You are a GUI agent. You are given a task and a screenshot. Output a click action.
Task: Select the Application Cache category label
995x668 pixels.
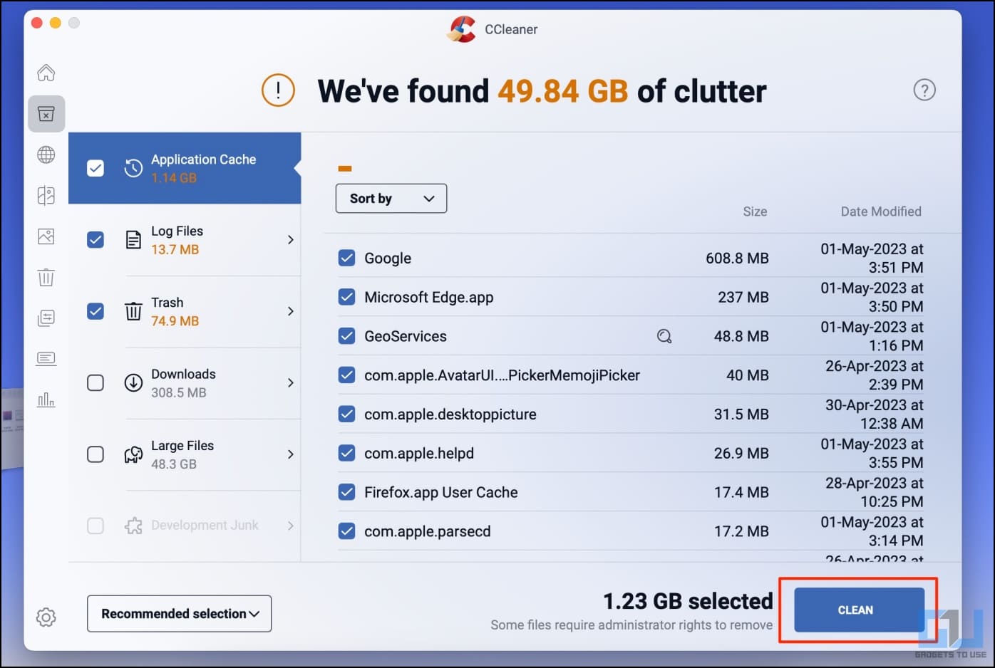[x=203, y=160]
